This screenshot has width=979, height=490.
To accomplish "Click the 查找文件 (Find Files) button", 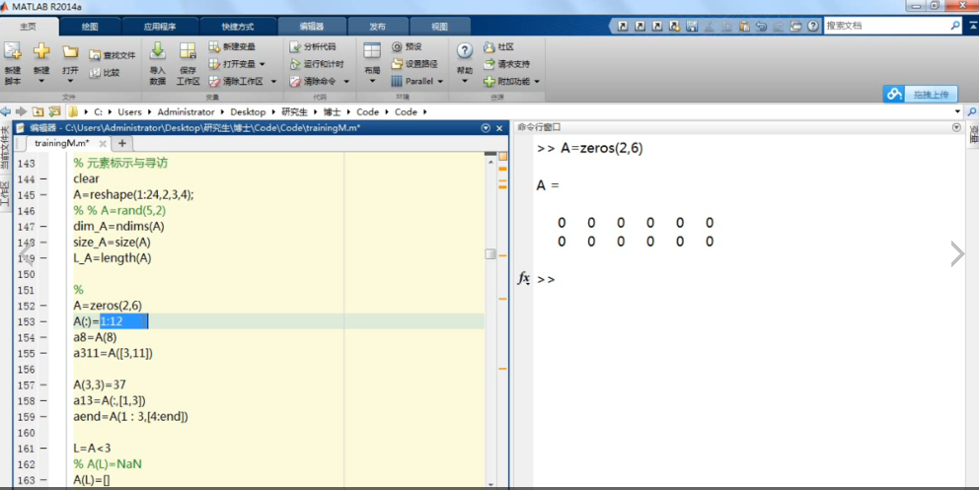I will coord(112,55).
